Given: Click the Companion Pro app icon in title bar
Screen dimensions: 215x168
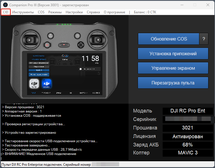Looking at the screenshot, I should tap(5, 5).
